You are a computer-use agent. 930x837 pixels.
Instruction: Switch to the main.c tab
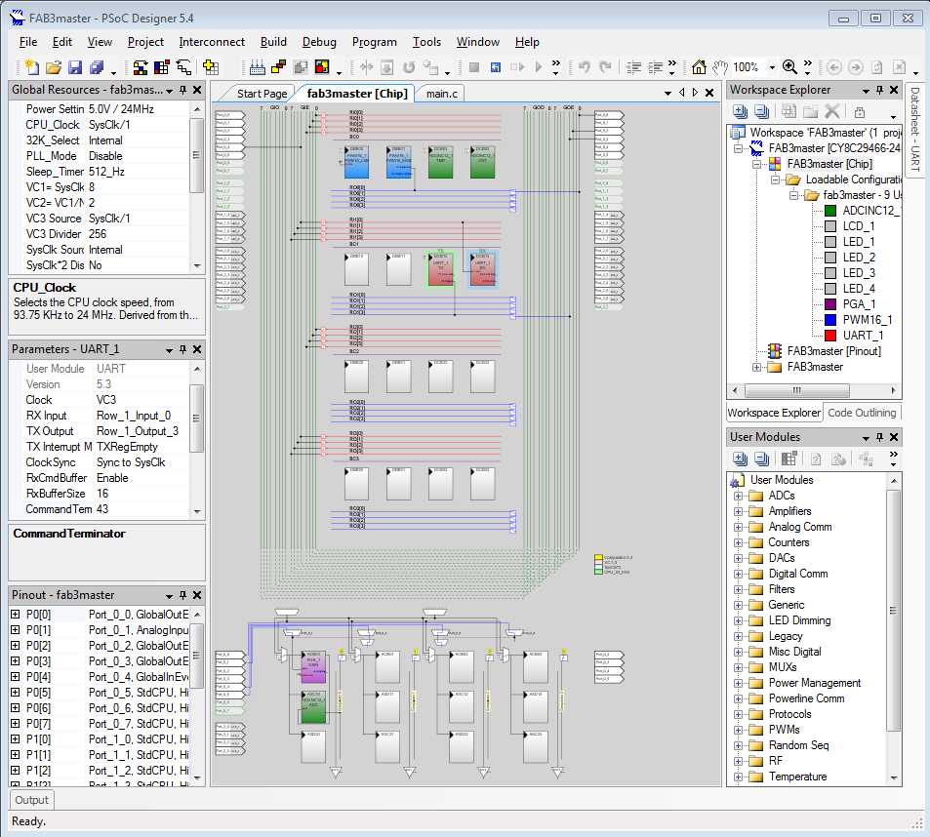442,94
